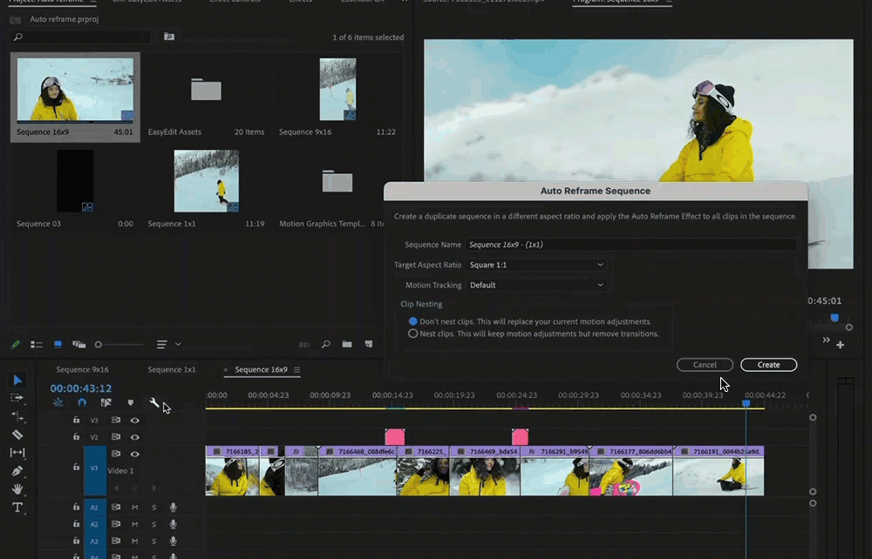Open the Target Aspect Ratio dropdown
This screenshot has width=872, height=559.
(x=536, y=265)
